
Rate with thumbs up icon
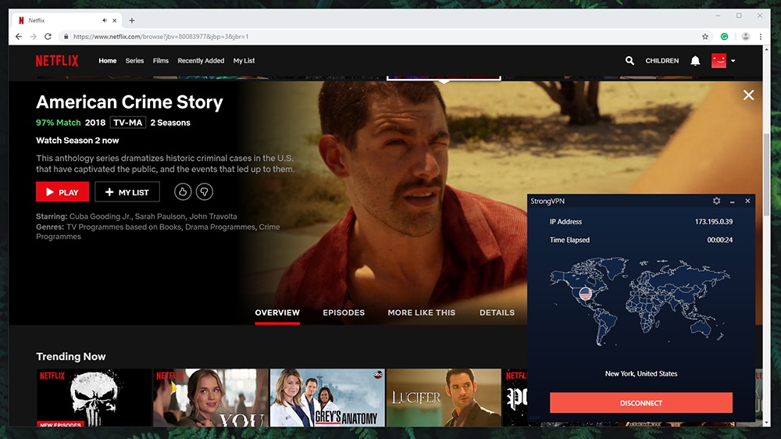pyautogui.click(x=183, y=192)
